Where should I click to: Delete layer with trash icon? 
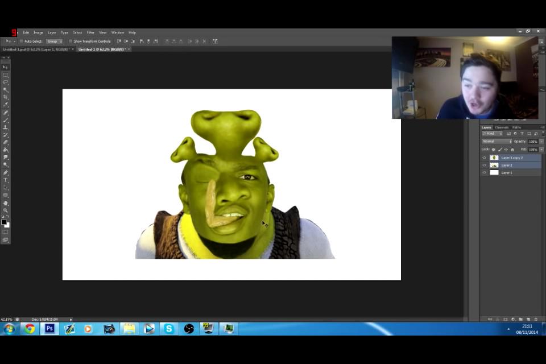536,319
